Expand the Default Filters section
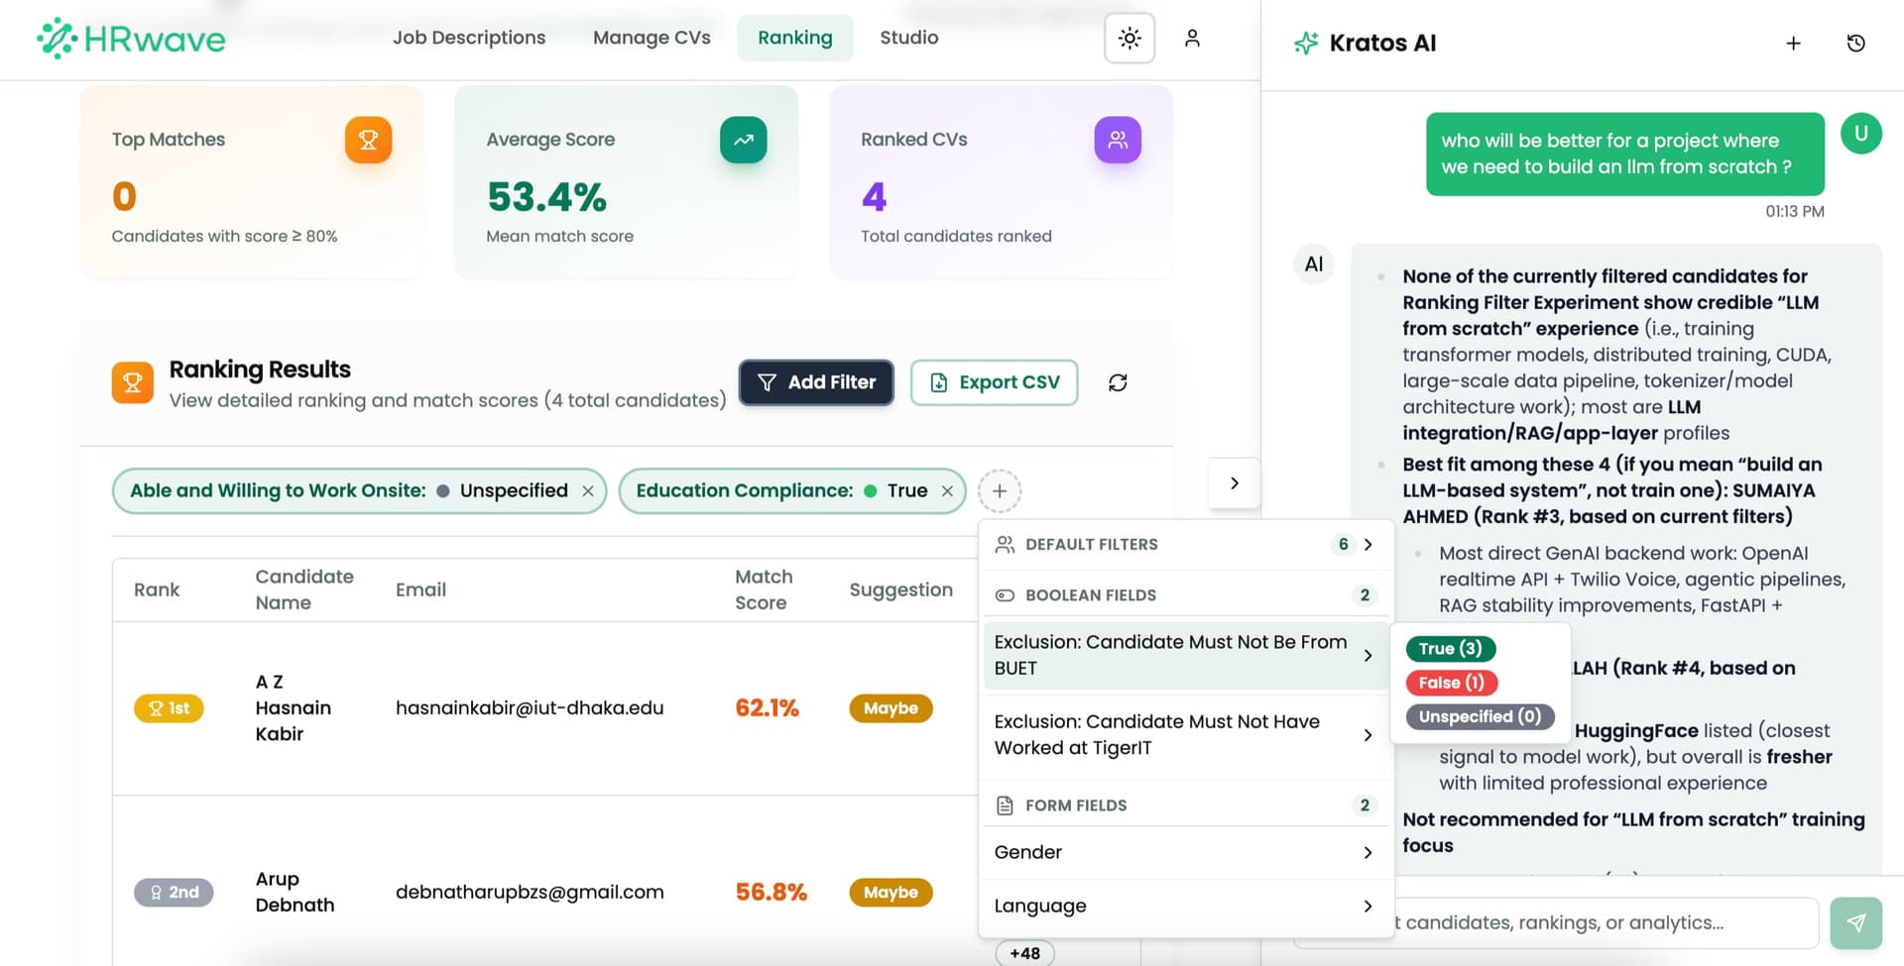Screen dimensions: 1904x966 click(1185, 544)
